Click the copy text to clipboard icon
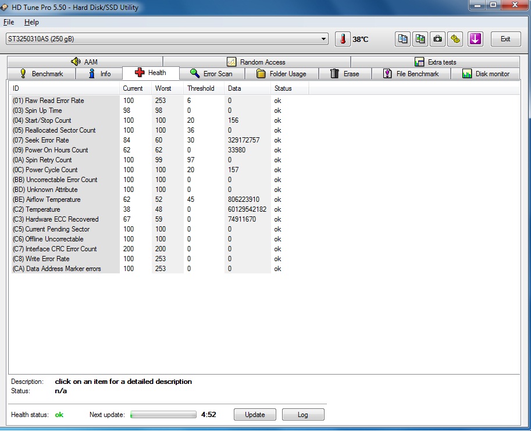 [402, 39]
